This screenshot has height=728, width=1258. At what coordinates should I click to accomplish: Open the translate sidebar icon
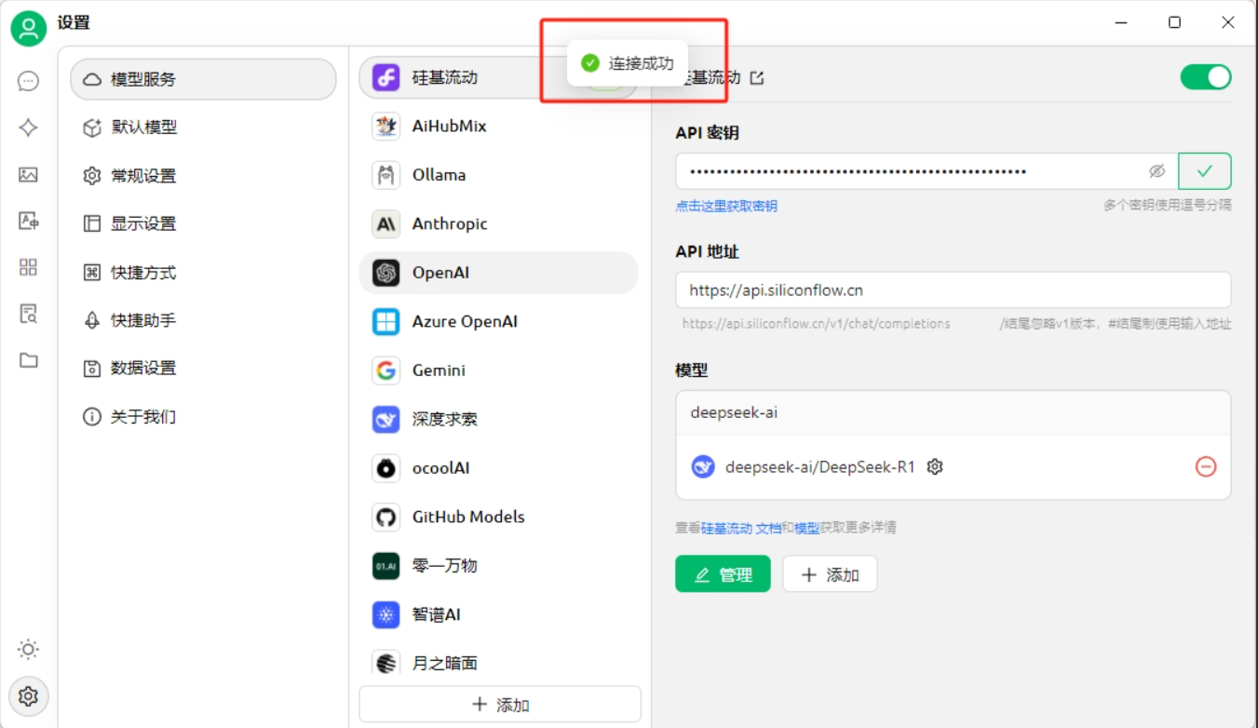point(28,221)
